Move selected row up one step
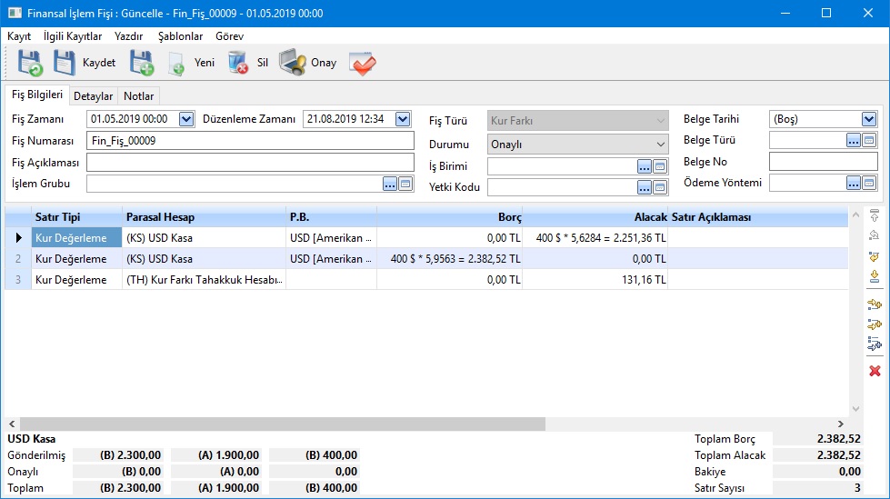 click(x=875, y=235)
